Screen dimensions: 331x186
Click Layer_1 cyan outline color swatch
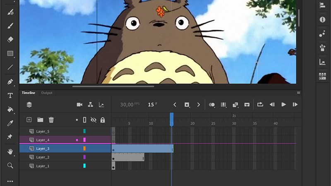point(84,166)
